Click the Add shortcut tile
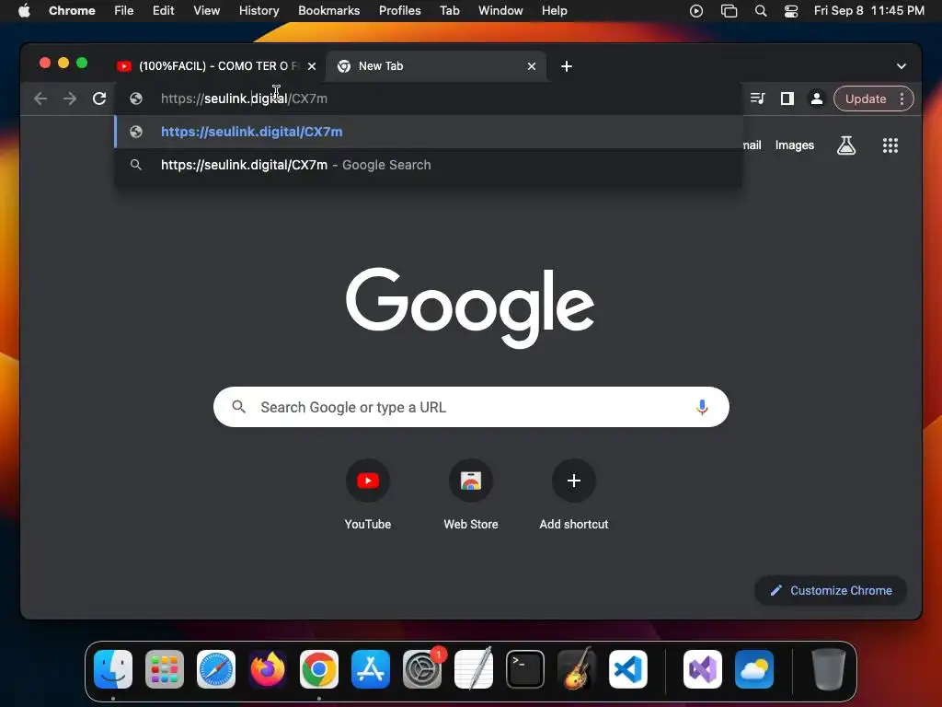The width and height of the screenshot is (942, 707). pos(574,495)
